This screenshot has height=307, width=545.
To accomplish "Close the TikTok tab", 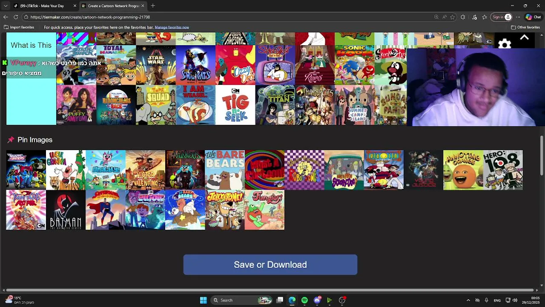I will click(75, 6).
